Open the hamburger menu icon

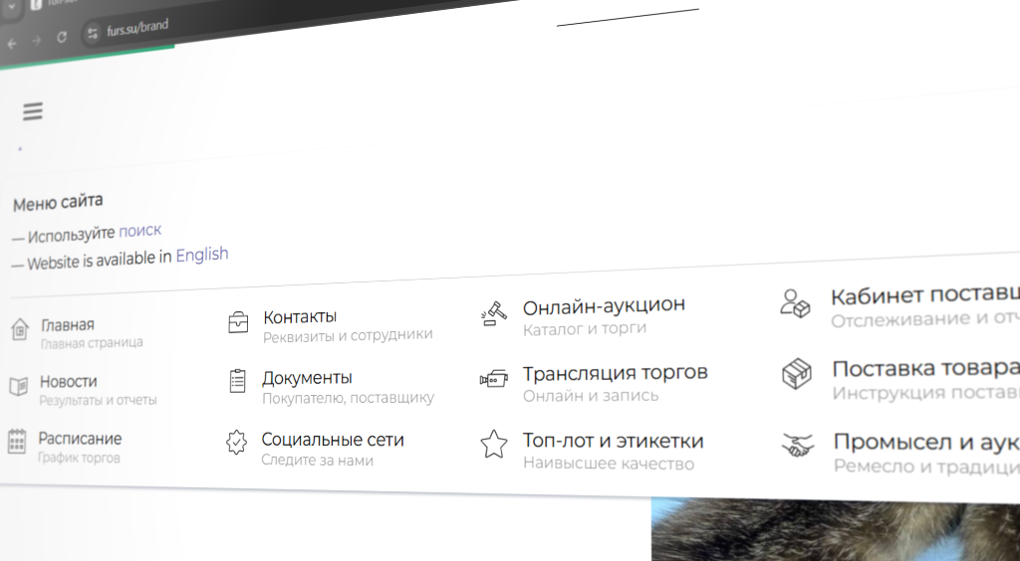click(x=33, y=111)
